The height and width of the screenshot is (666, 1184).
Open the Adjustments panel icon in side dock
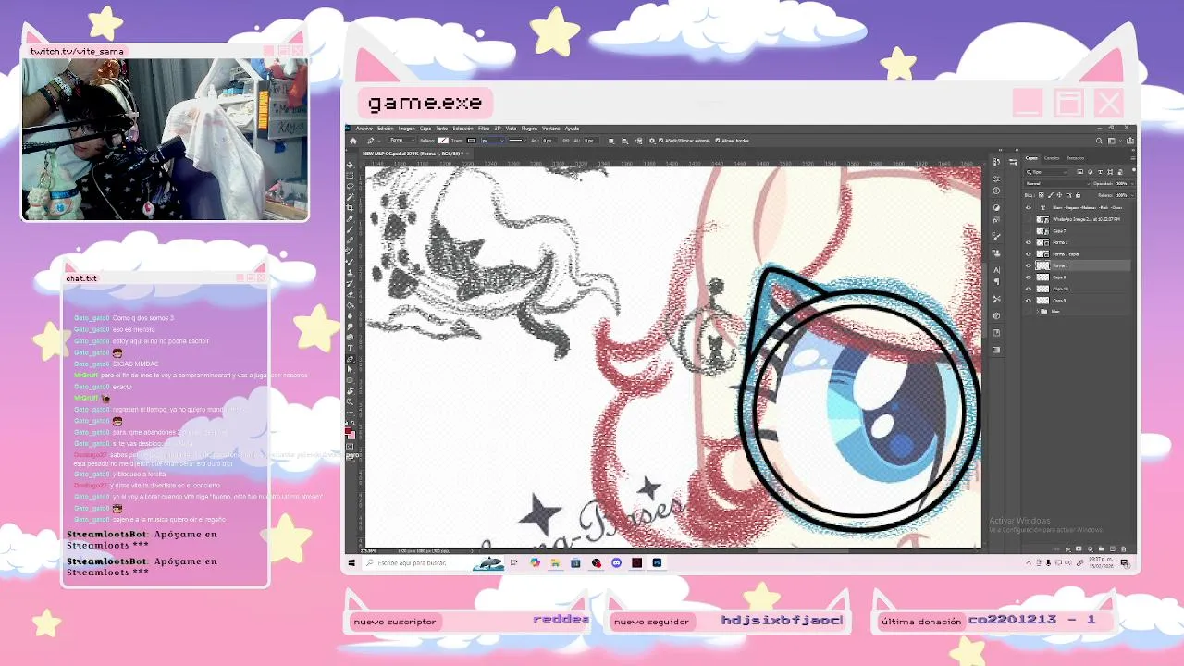tap(996, 208)
